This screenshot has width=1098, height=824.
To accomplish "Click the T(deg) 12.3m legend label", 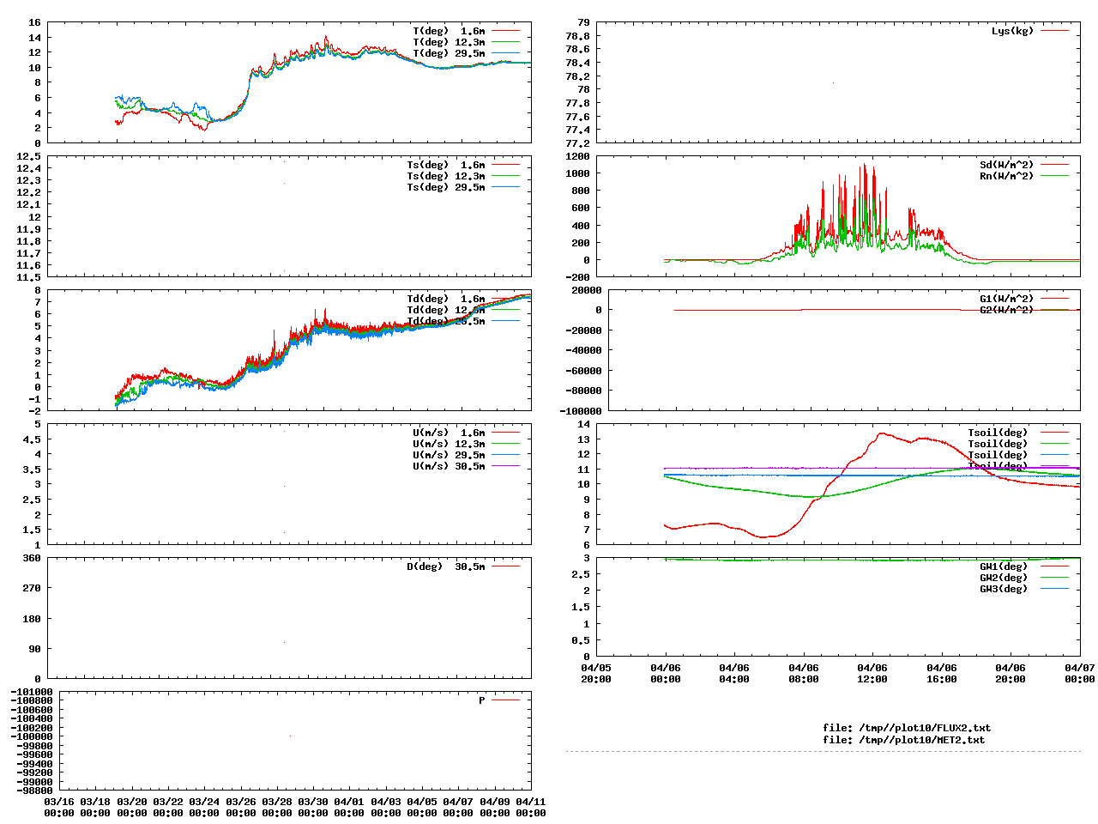I will click(x=449, y=42).
